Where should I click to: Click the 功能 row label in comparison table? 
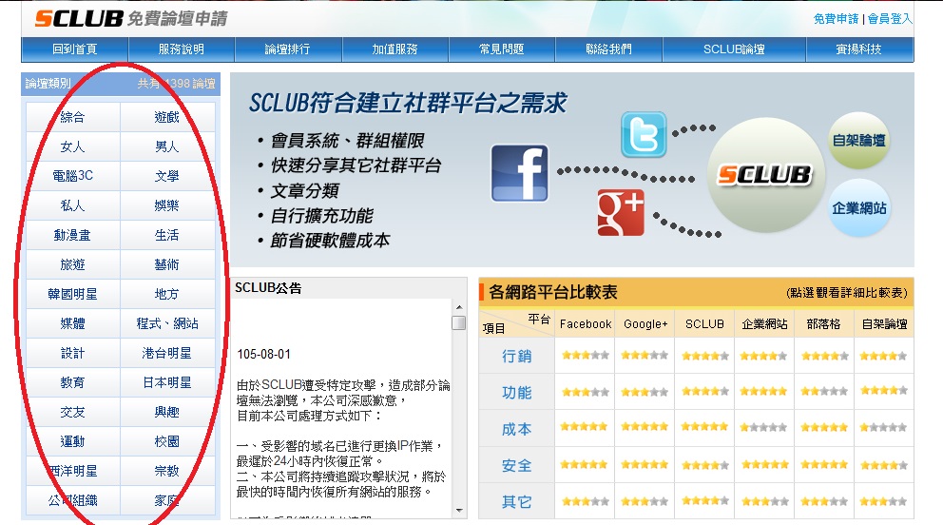click(x=516, y=393)
